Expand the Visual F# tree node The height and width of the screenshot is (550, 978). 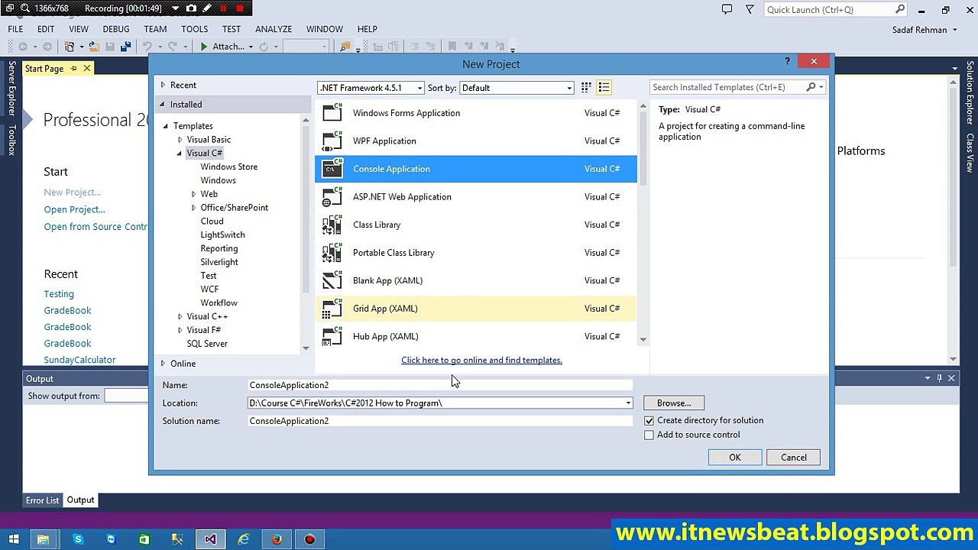(x=180, y=330)
